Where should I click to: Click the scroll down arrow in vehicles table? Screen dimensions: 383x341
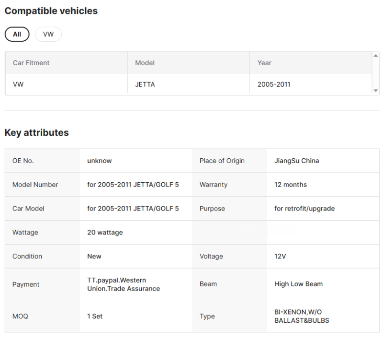375,91
